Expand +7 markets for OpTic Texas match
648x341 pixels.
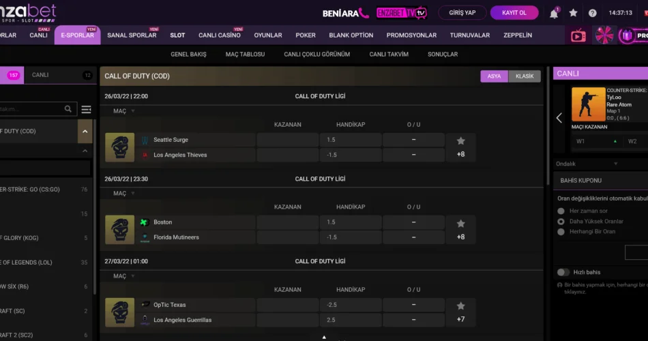click(x=461, y=319)
